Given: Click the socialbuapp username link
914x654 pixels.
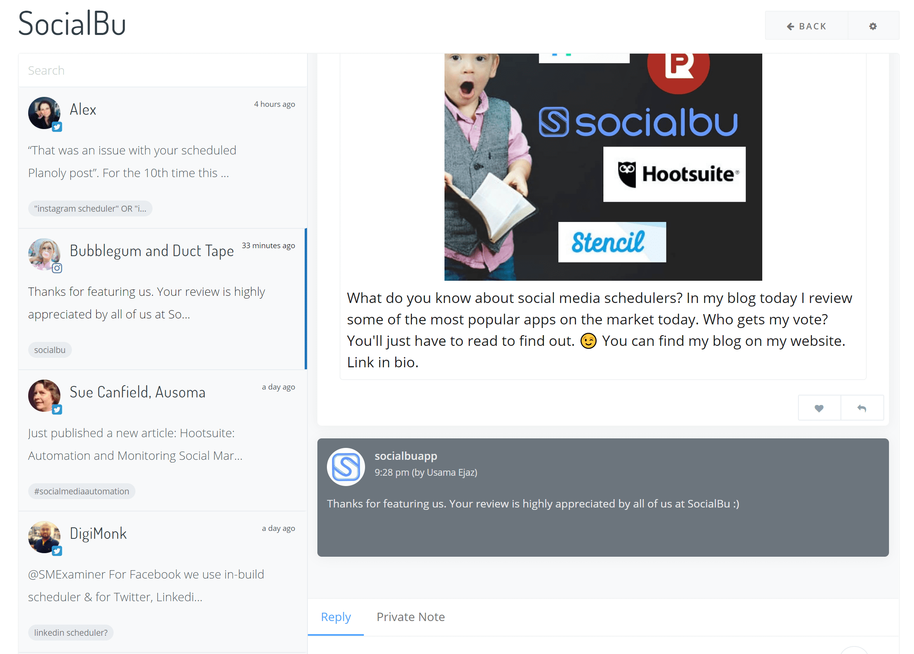Looking at the screenshot, I should pyautogui.click(x=405, y=456).
